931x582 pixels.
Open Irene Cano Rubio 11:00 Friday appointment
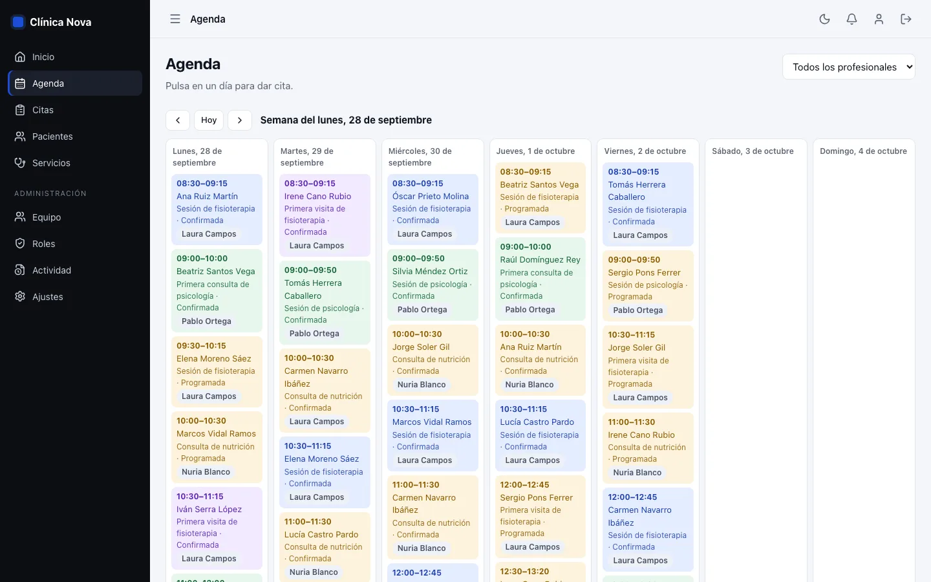click(648, 447)
